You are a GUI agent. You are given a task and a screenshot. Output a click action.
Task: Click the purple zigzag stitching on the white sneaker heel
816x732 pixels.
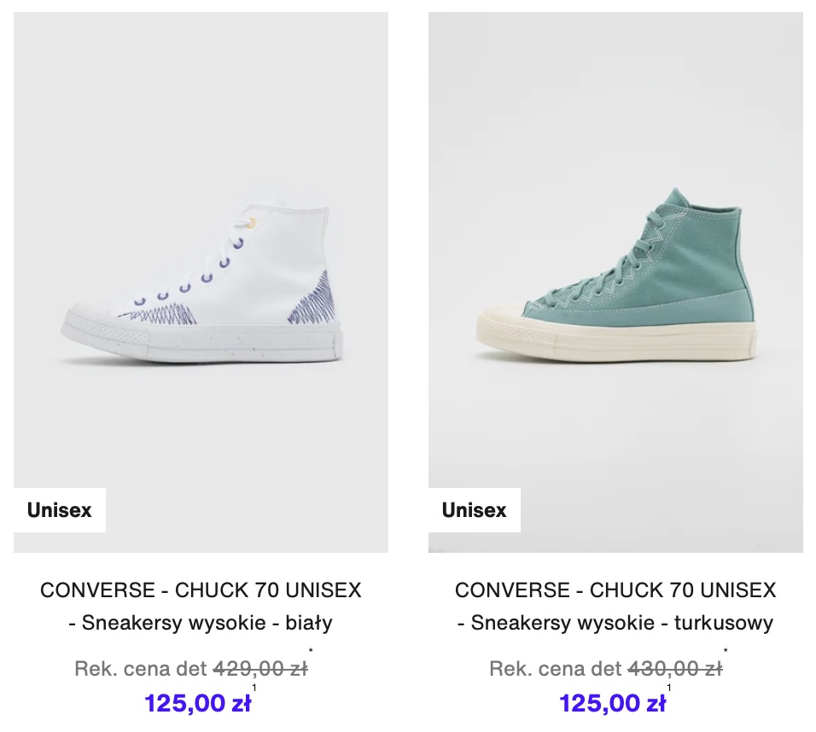pos(314,301)
